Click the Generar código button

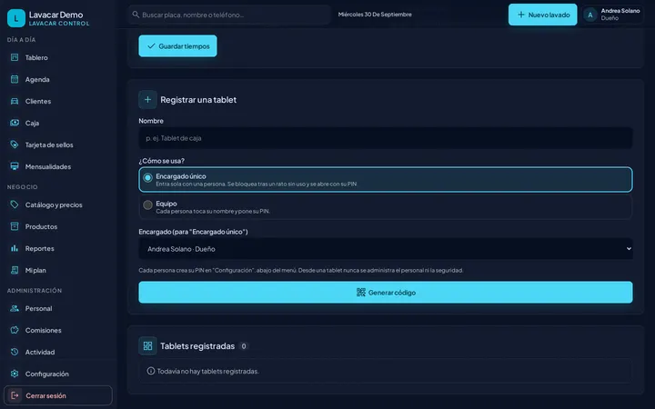tap(386, 292)
